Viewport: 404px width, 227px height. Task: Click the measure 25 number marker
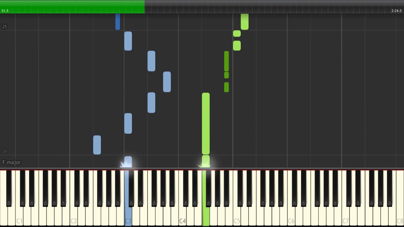point(4,26)
